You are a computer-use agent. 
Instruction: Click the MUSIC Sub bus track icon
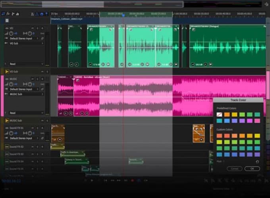pos(7,120)
